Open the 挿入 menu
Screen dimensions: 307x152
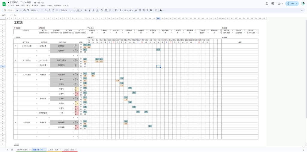tap(28, 6)
